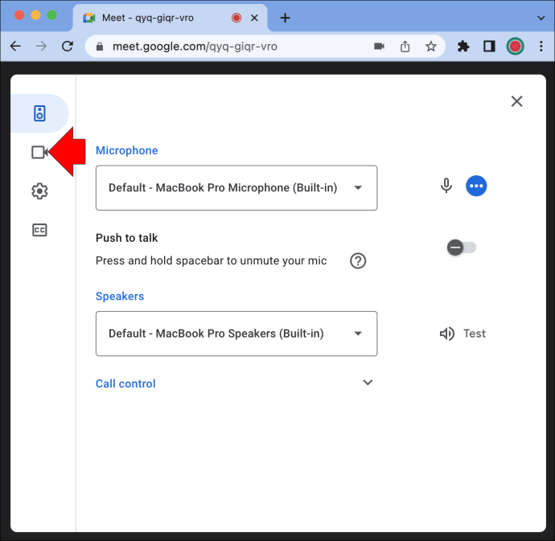This screenshot has width=555, height=541.
Task: Open the Microphone device dropdown
Action: point(236,188)
